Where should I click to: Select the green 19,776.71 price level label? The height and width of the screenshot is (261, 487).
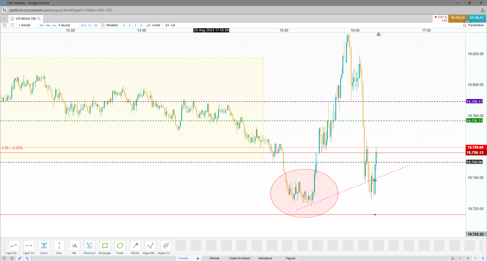click(x=475, y=121)
